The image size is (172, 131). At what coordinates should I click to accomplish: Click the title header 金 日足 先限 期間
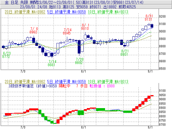pos(21,2)
